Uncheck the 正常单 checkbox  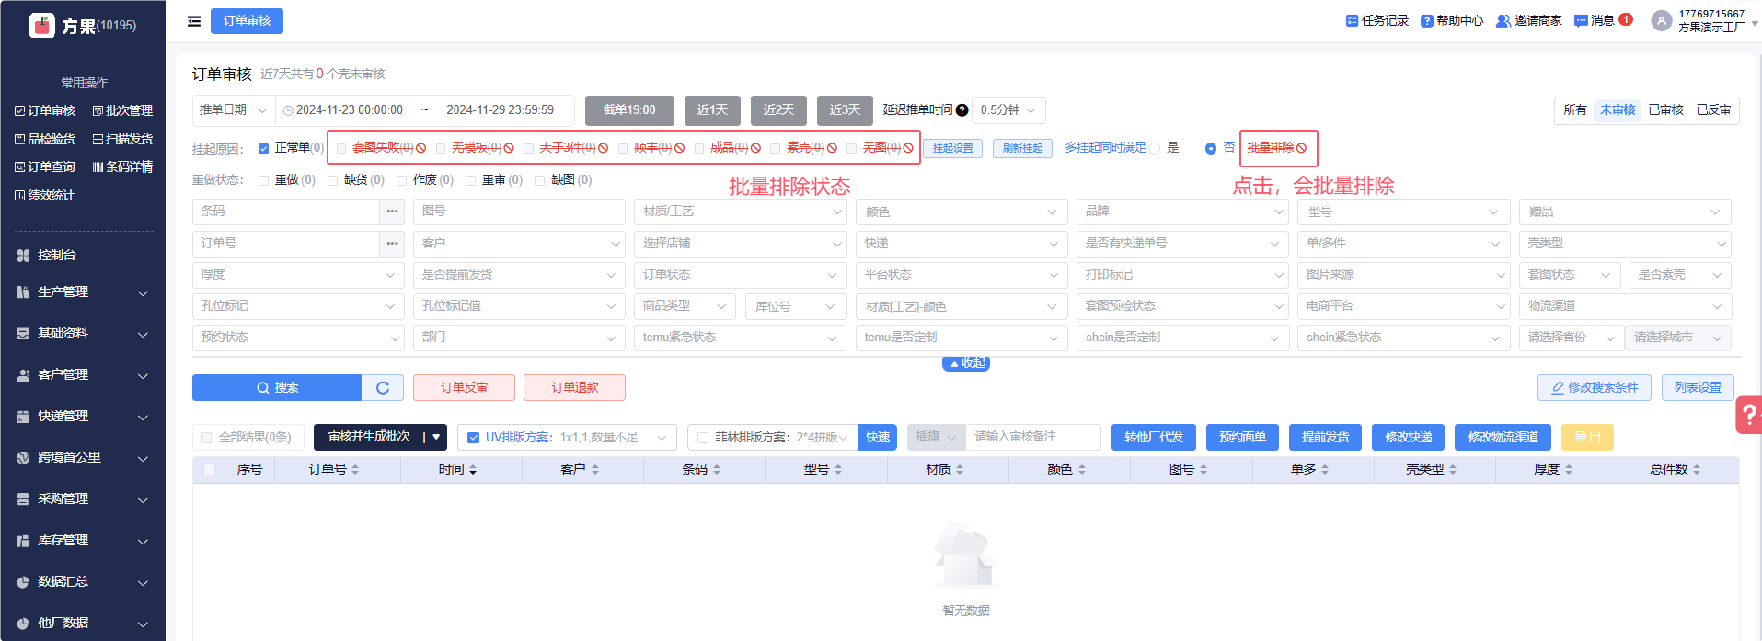coord(264,148)
